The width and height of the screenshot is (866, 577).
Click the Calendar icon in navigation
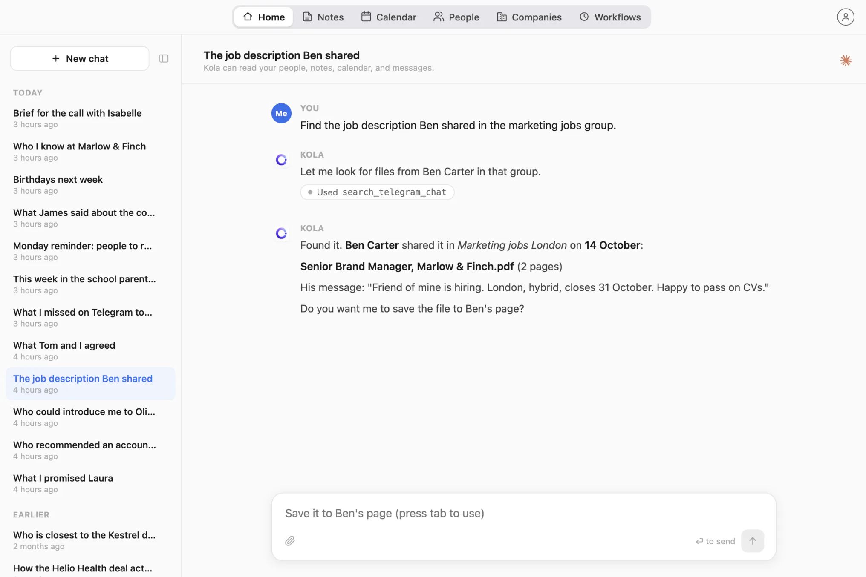pos(366,17)
